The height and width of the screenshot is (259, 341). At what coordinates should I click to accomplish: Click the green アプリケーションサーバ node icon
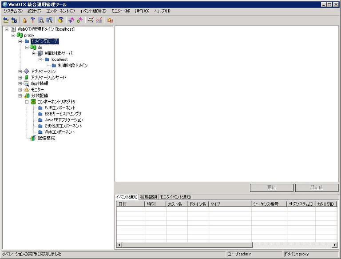[x=27, y=77]
